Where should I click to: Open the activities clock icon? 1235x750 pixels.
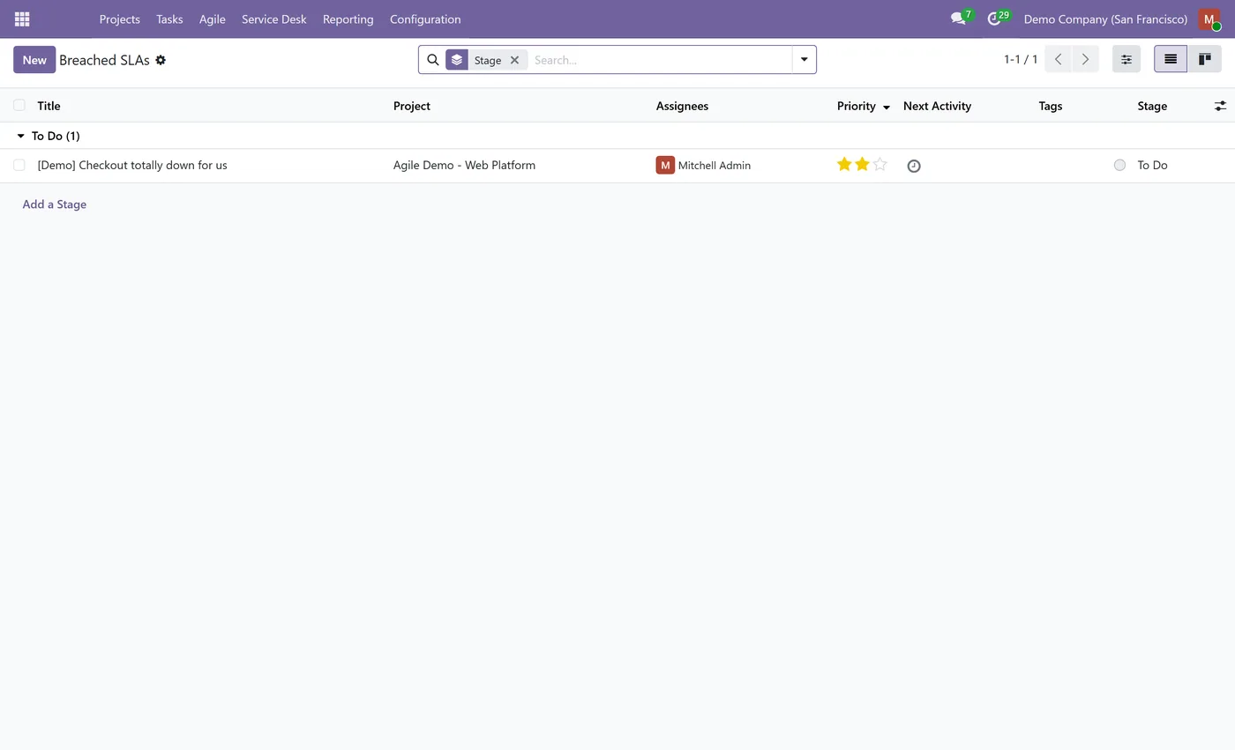pos(994,19)
